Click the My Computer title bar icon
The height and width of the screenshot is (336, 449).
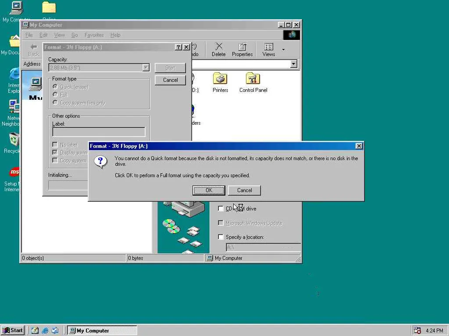26,25
